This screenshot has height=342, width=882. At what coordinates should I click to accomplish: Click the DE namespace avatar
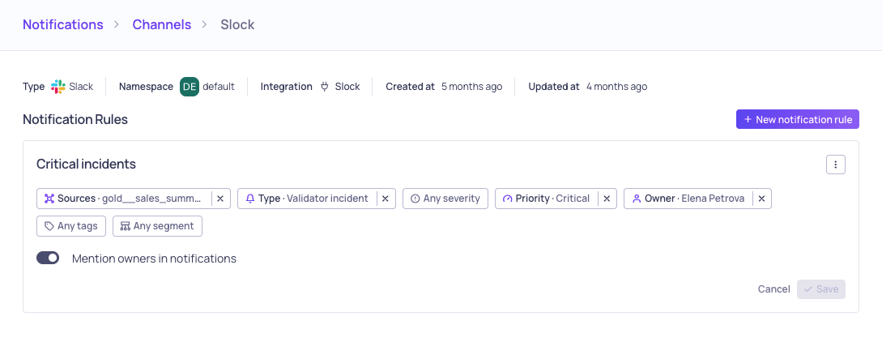[x=190, y=87]
